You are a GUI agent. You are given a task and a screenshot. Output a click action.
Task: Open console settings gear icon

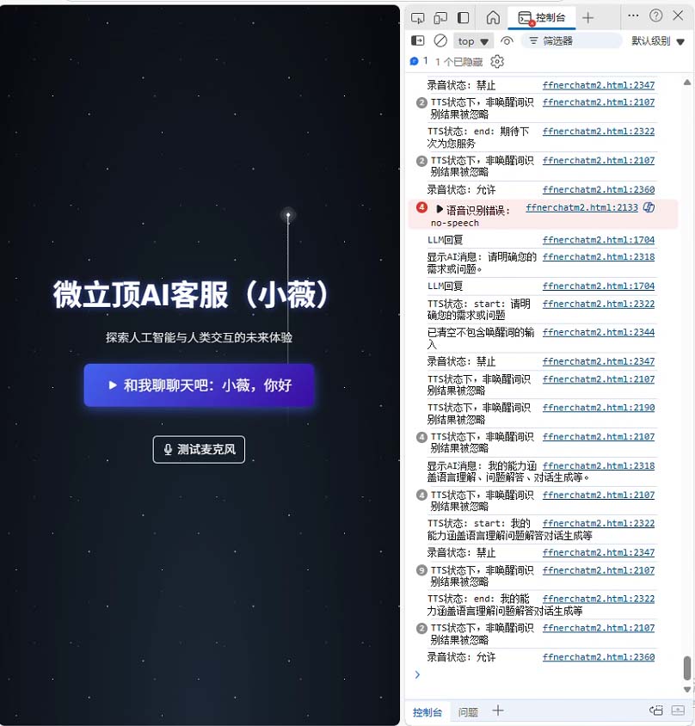point(497,61)
